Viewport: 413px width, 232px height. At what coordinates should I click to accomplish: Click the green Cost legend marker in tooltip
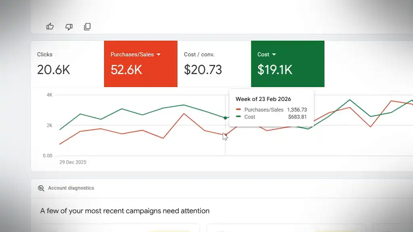pos(238,116)
